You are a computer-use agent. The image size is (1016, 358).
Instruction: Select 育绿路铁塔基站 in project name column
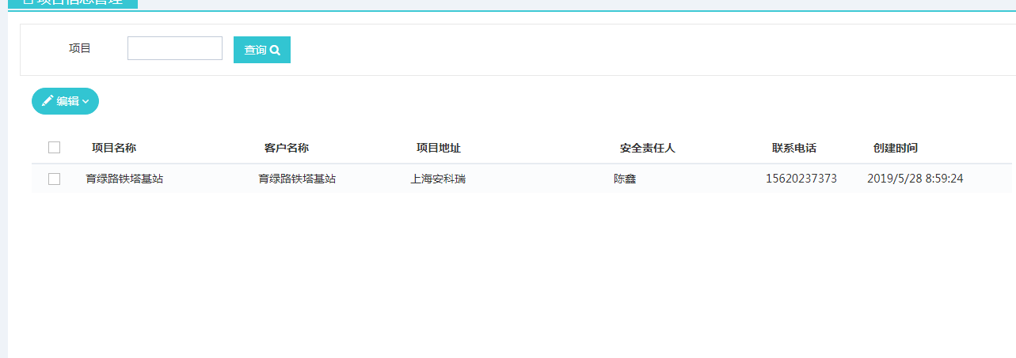(x=124, y=179)
